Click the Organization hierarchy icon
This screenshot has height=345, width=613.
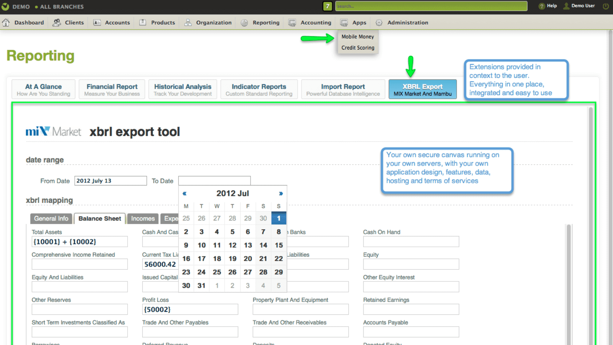pos(188,23)
